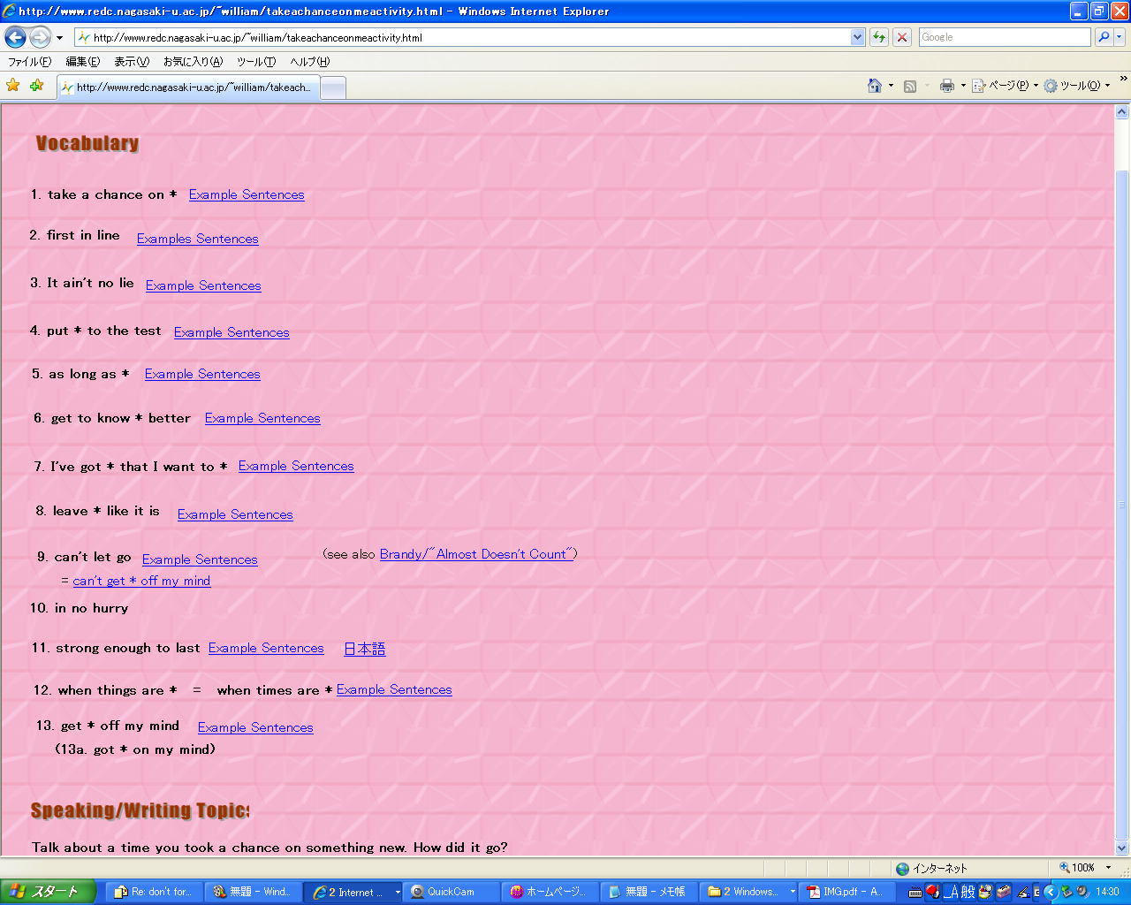
Task: Click the search magnifier icon
Action: (x=1104, y=37)
